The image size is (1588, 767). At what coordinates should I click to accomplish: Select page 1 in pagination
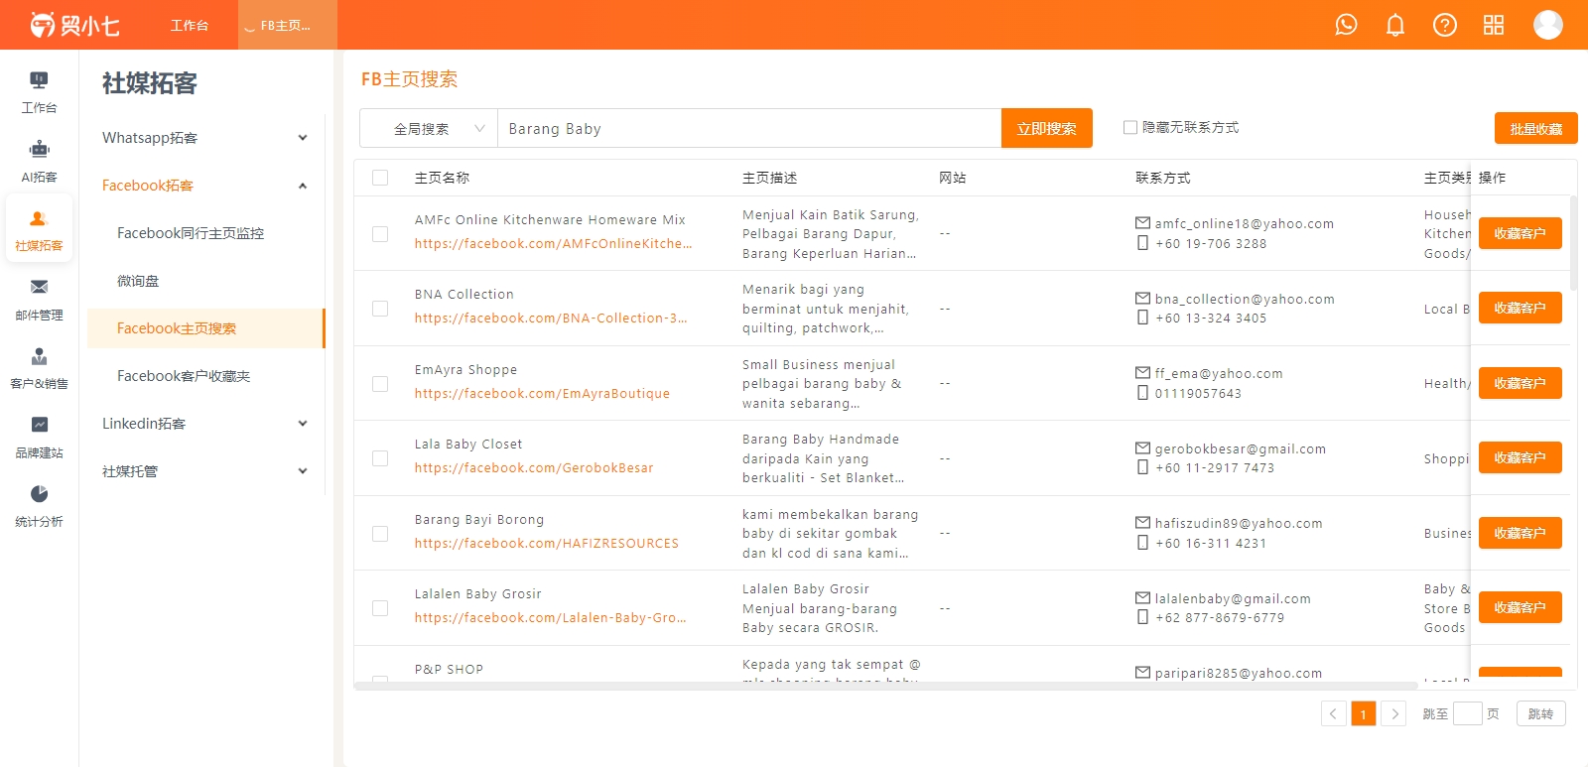1364,713
